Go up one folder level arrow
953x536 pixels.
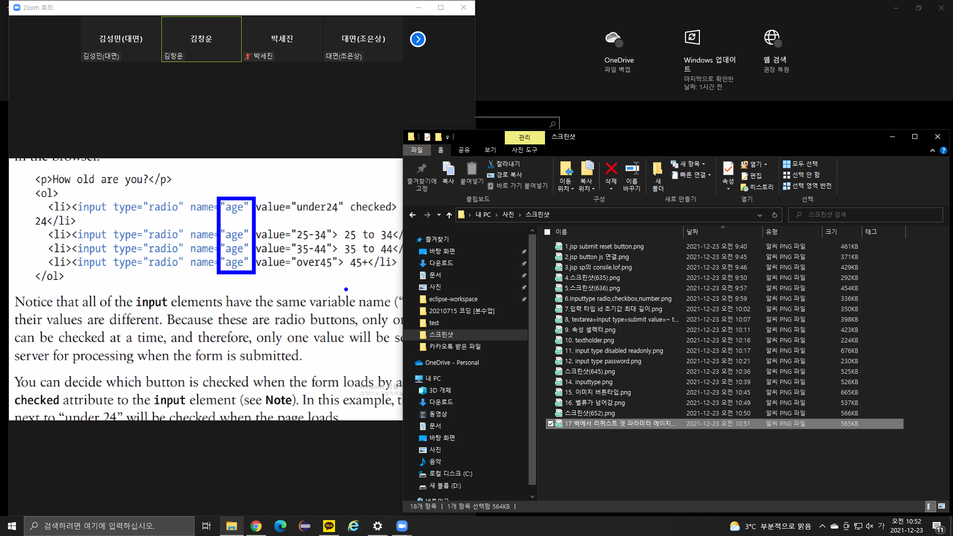pos(449,215)
